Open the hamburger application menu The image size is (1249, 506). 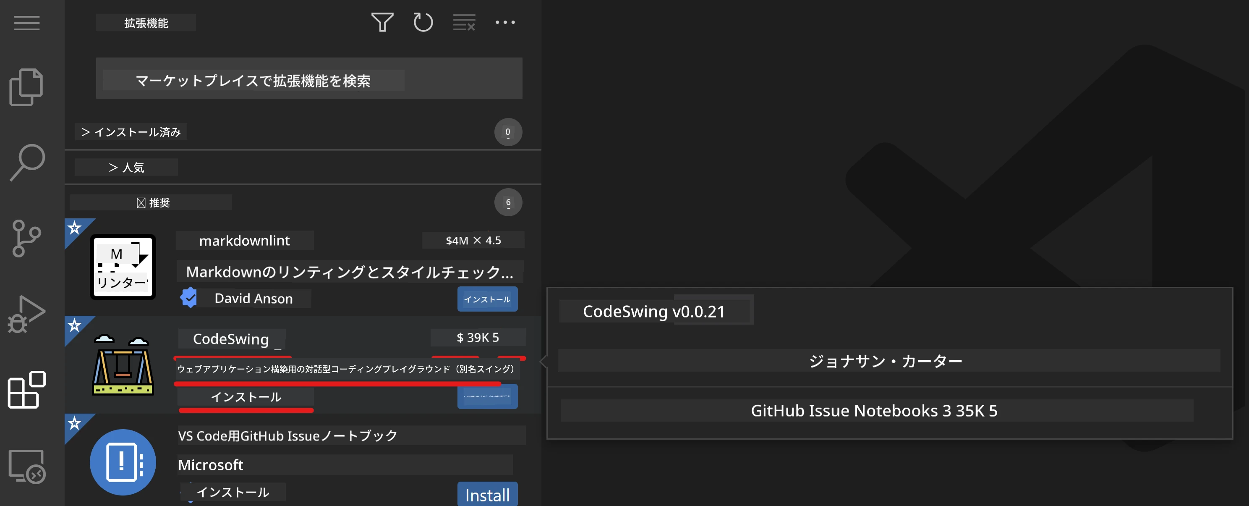pos(27,23)
